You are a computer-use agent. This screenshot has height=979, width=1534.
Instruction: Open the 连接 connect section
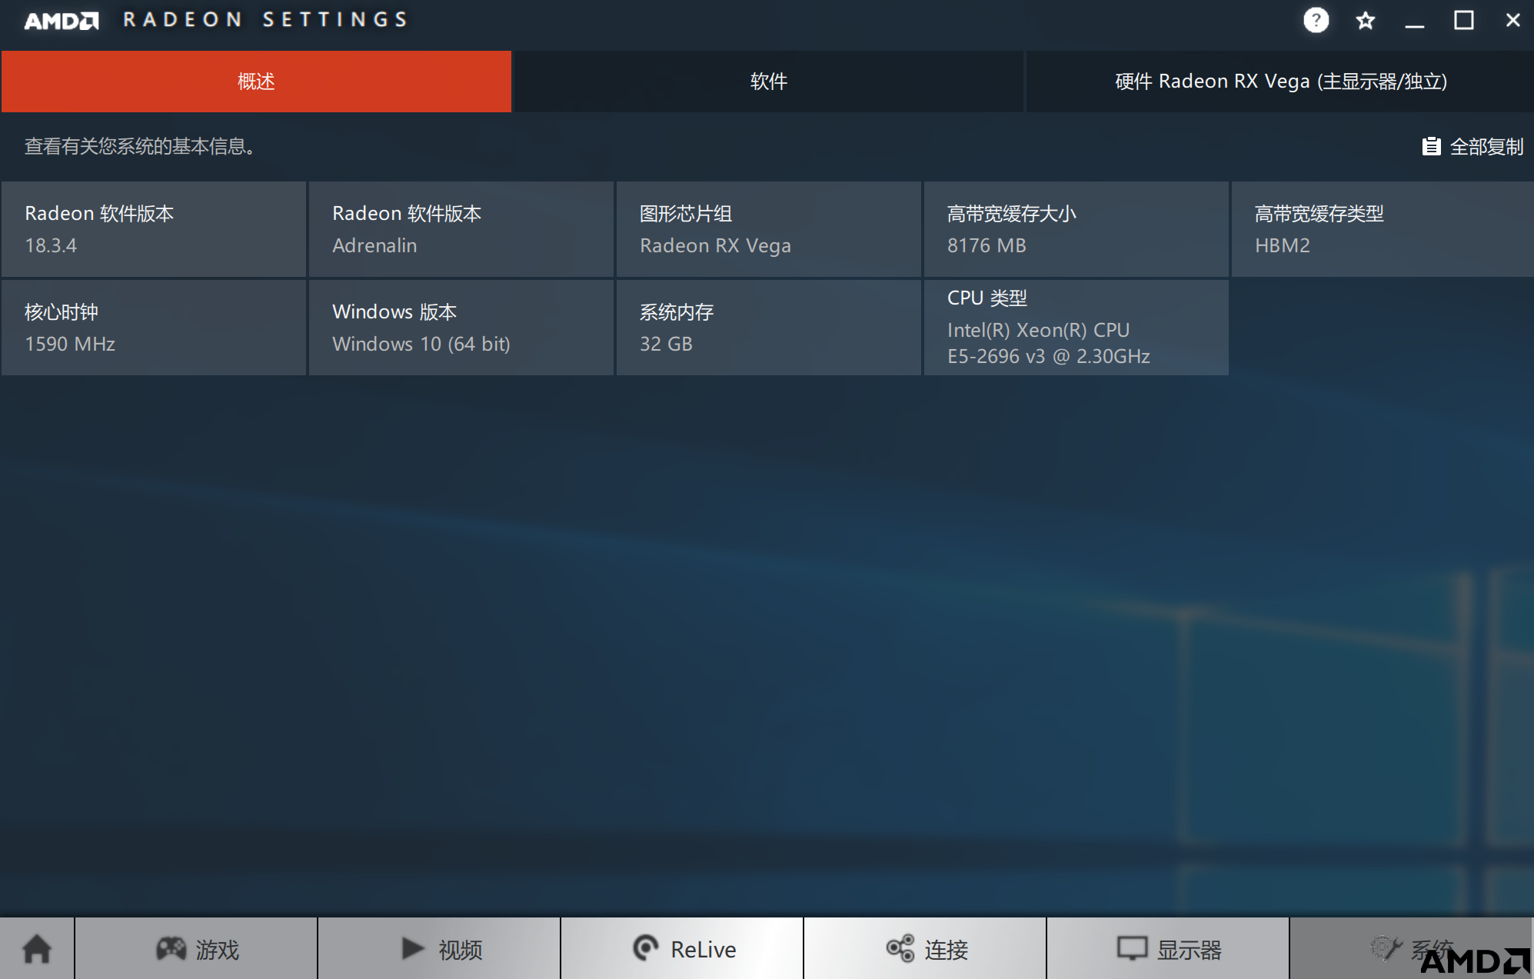926,948
